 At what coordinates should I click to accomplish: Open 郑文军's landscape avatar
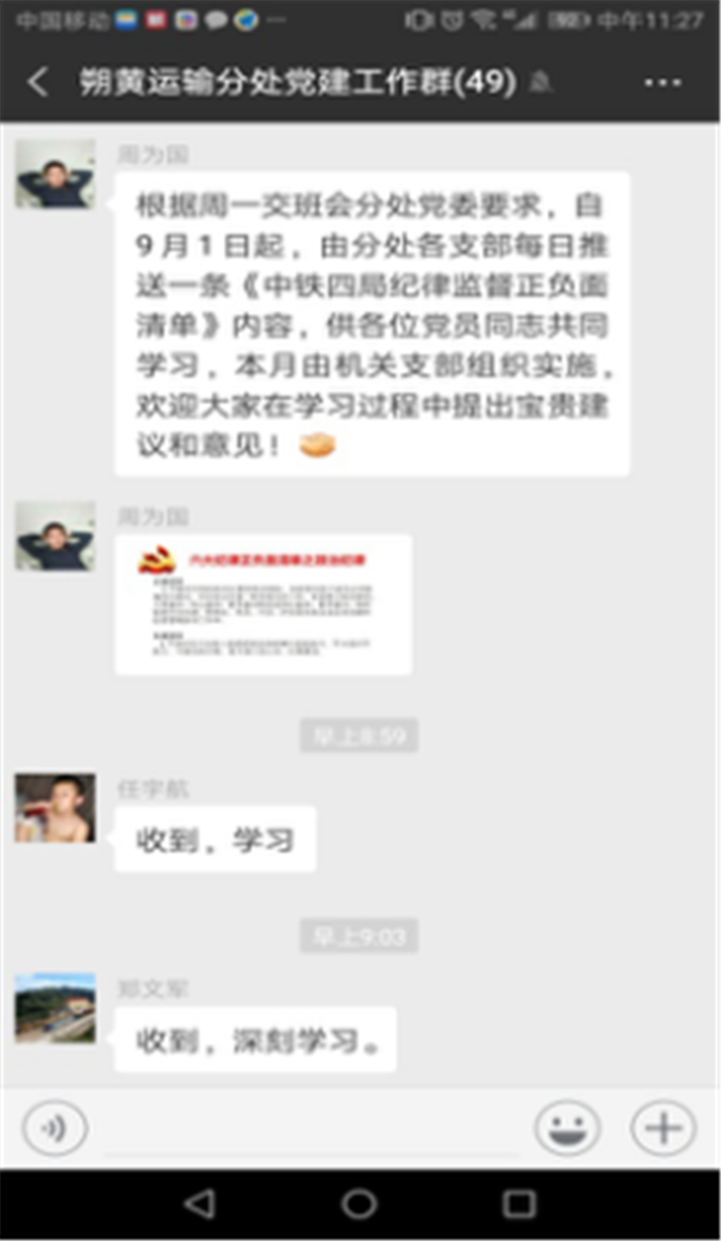pos(55,1008)
